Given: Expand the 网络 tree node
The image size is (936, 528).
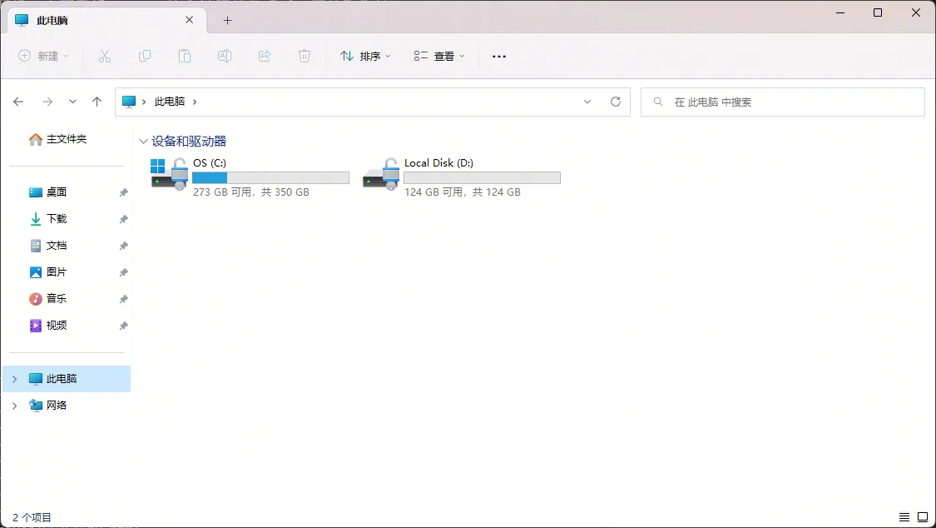Looking at the screenshot, I should [14, 406].
